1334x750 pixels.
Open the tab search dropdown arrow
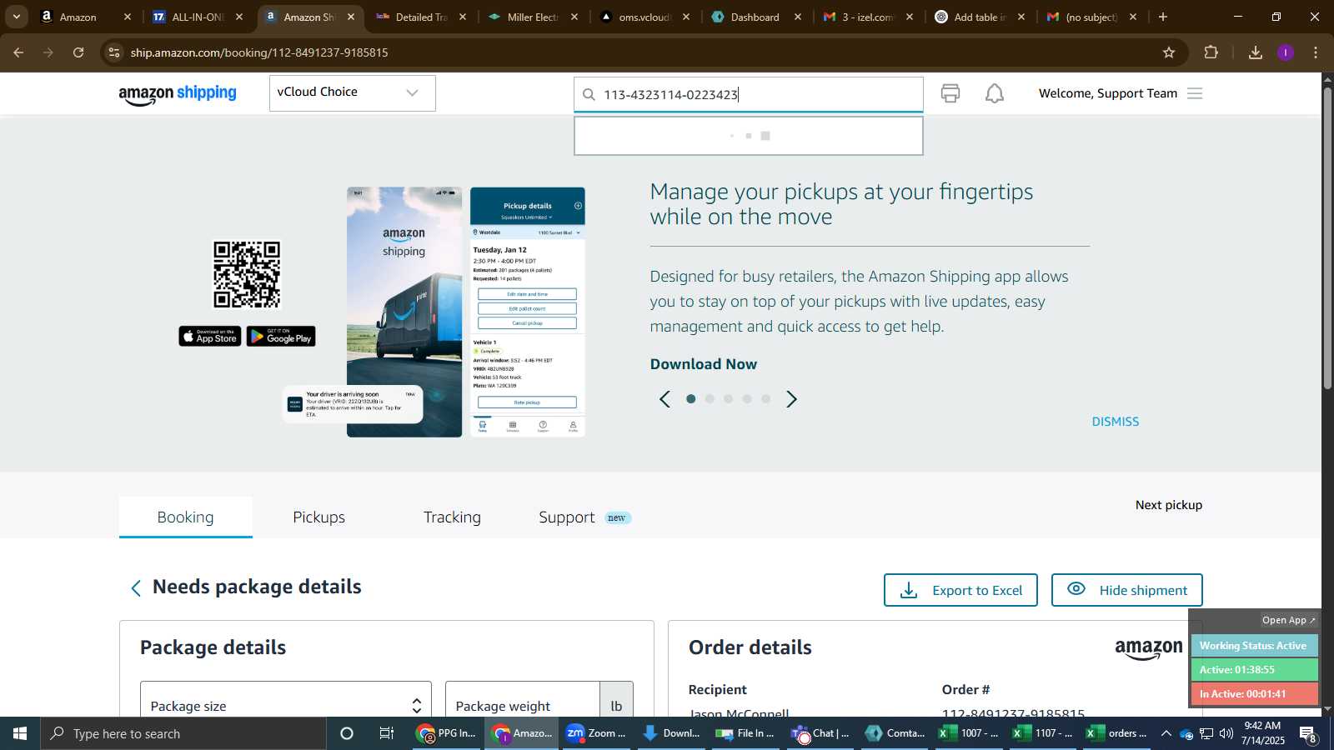point(16,17)
